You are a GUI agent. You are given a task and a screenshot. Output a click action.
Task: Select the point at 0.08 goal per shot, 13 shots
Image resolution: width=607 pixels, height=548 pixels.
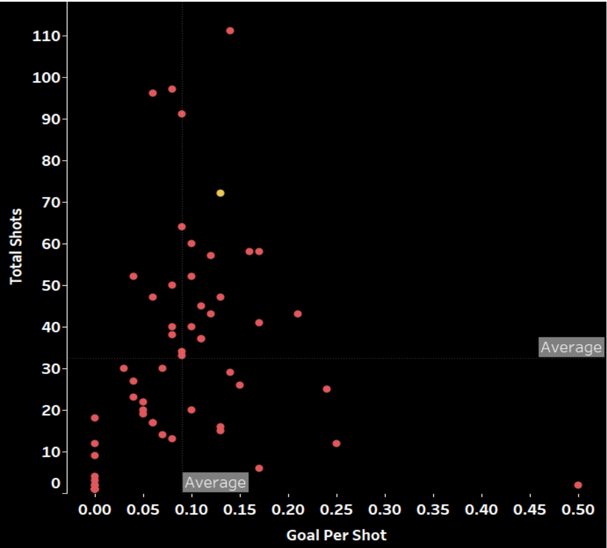(172, 439)
